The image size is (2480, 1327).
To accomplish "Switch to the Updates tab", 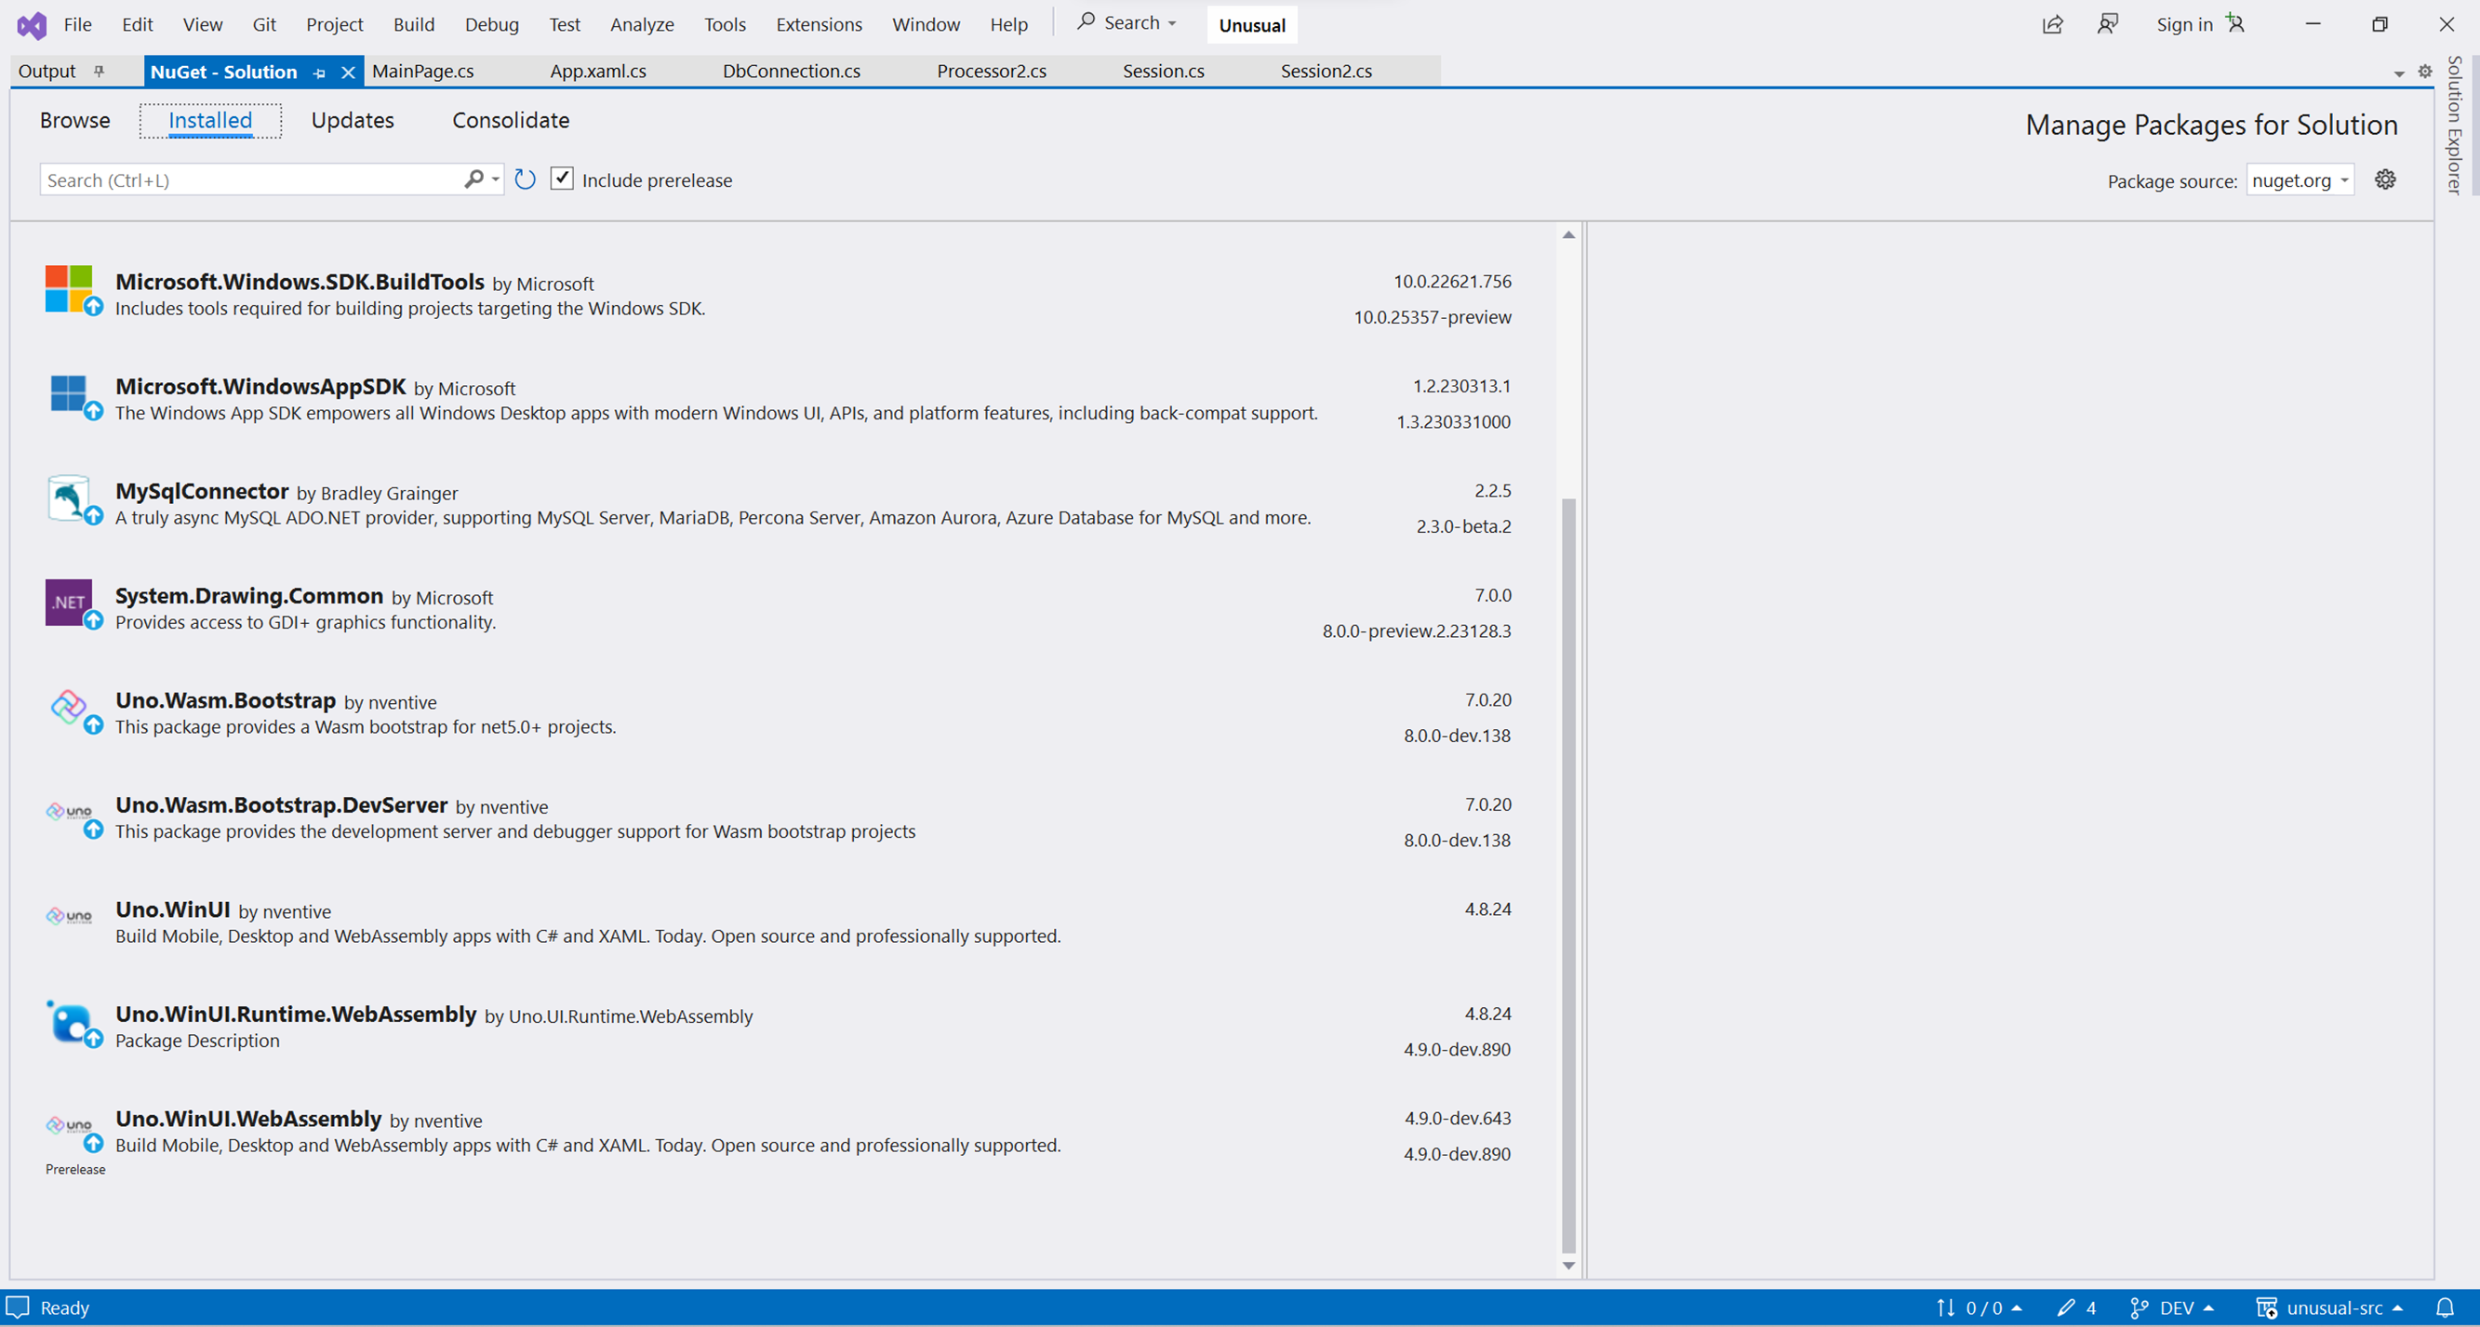I will point(353,120).
